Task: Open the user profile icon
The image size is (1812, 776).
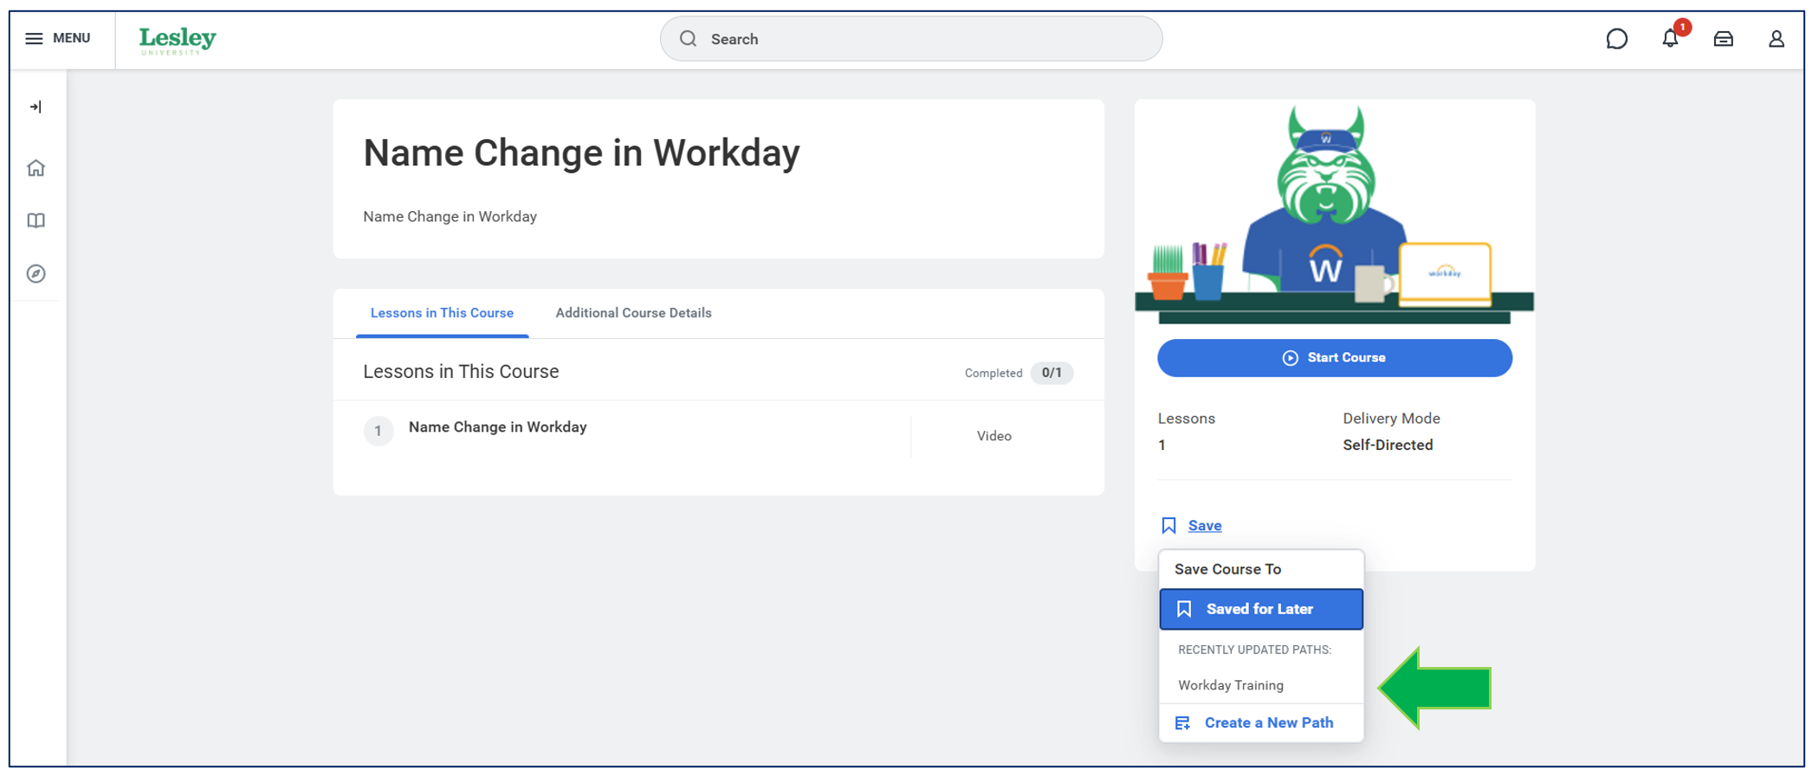Action: (1776, 39)
